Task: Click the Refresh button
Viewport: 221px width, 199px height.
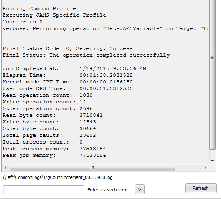Action: pyautogui.click(x=201, y=188)
